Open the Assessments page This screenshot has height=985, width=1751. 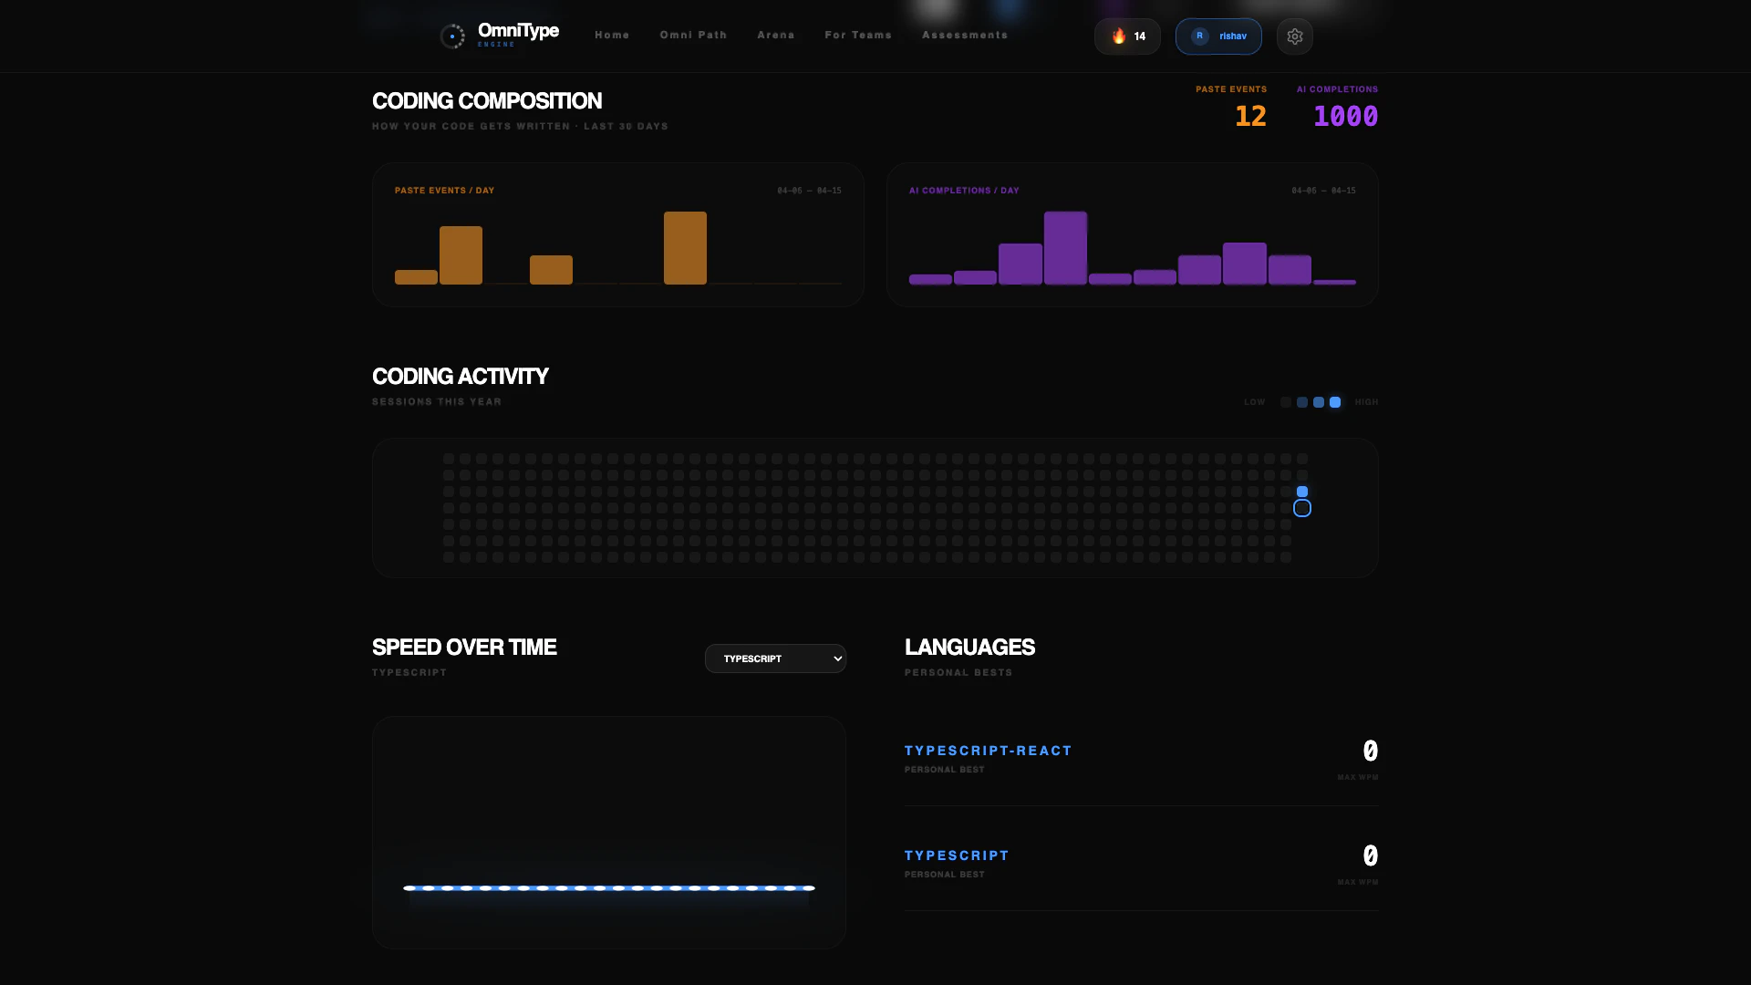point(965,35)
